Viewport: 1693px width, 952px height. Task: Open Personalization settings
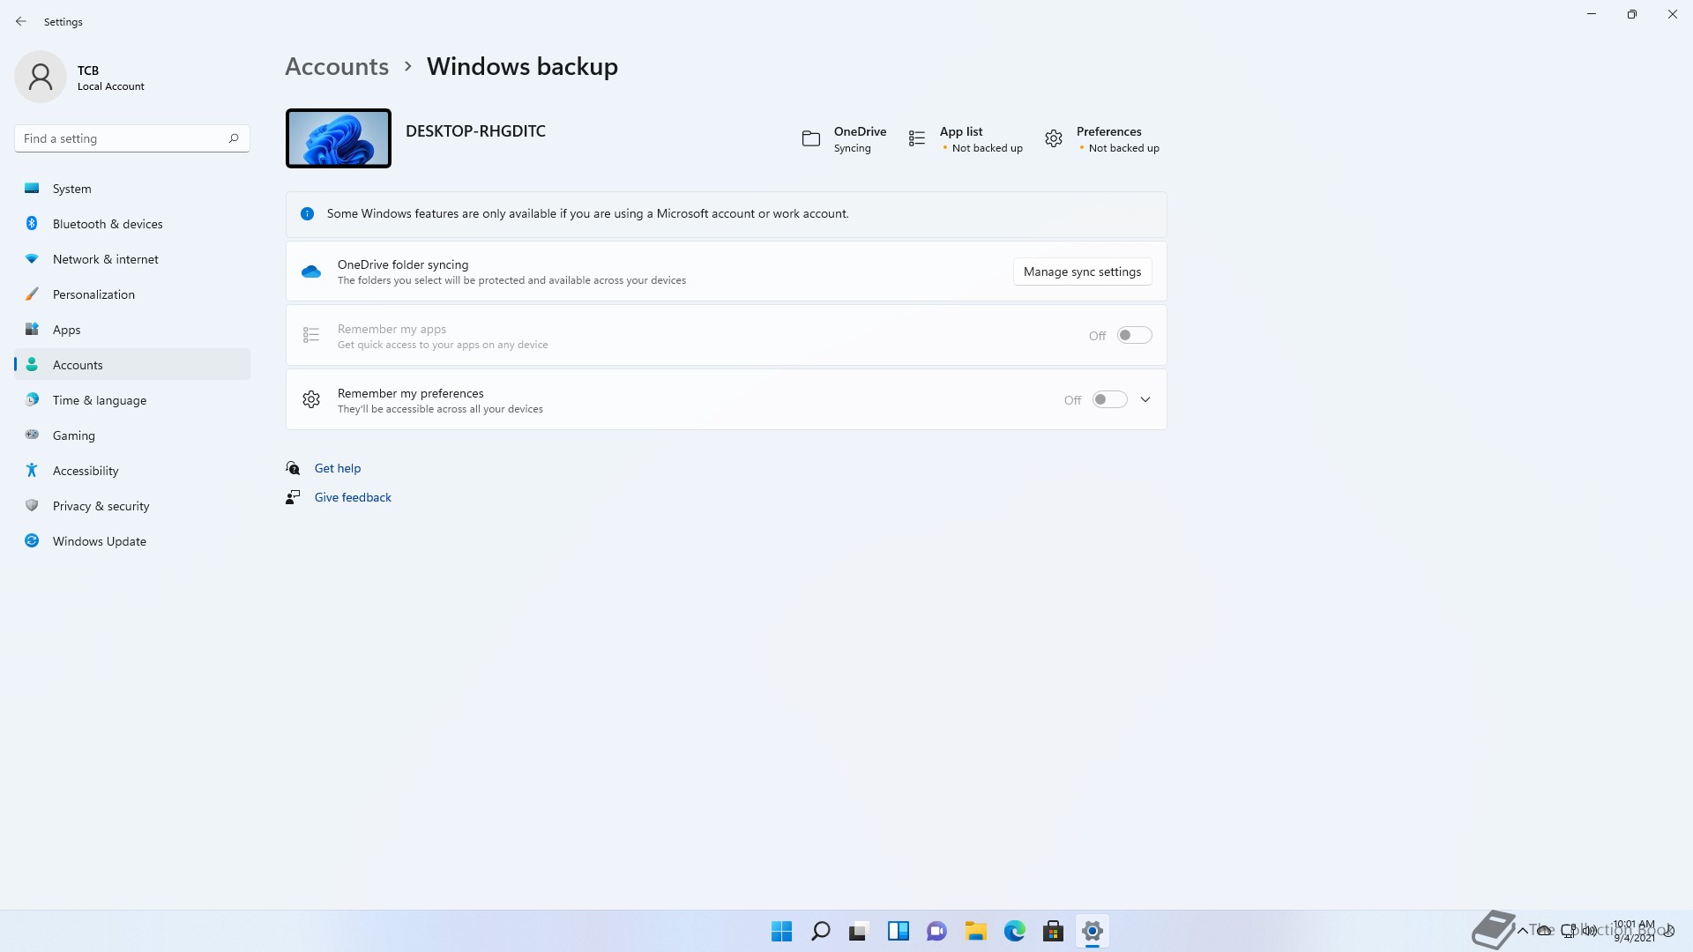(132, 294)
